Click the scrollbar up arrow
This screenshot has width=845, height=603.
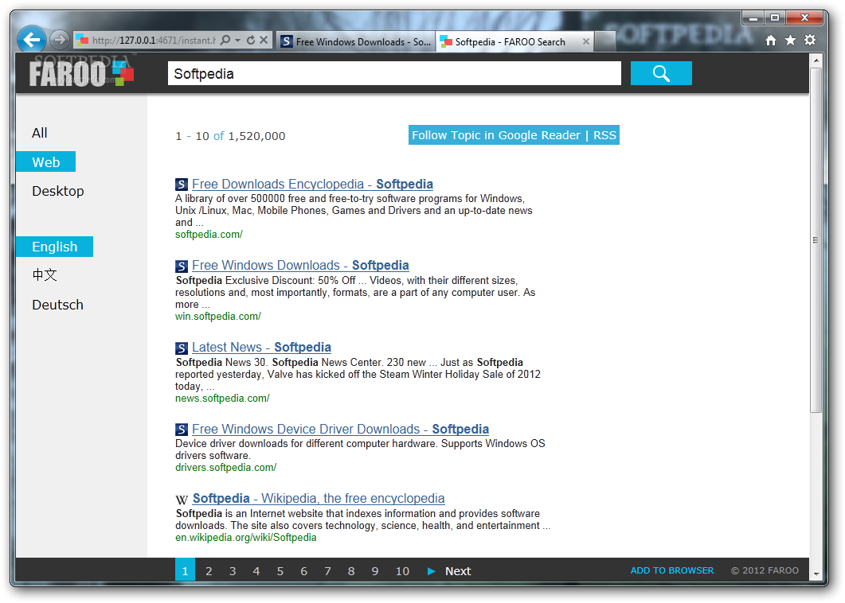(x=816, y=60)
